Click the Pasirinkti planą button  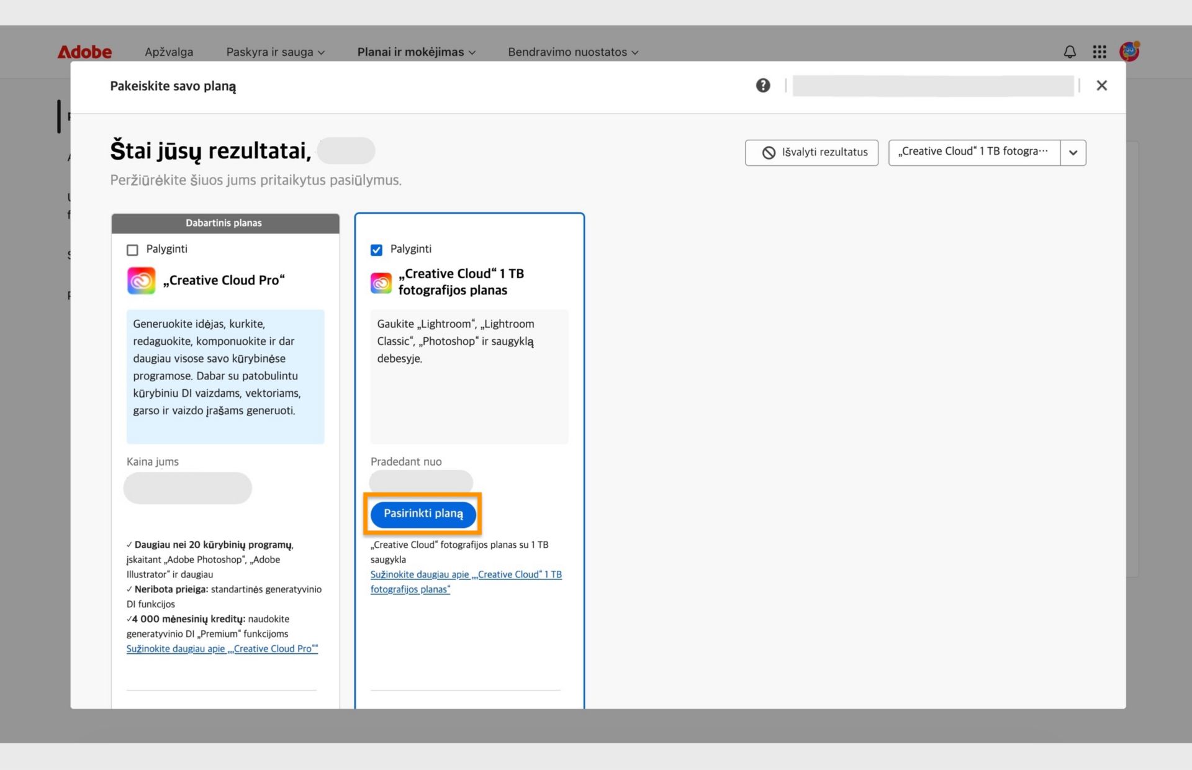pos(423,514)
